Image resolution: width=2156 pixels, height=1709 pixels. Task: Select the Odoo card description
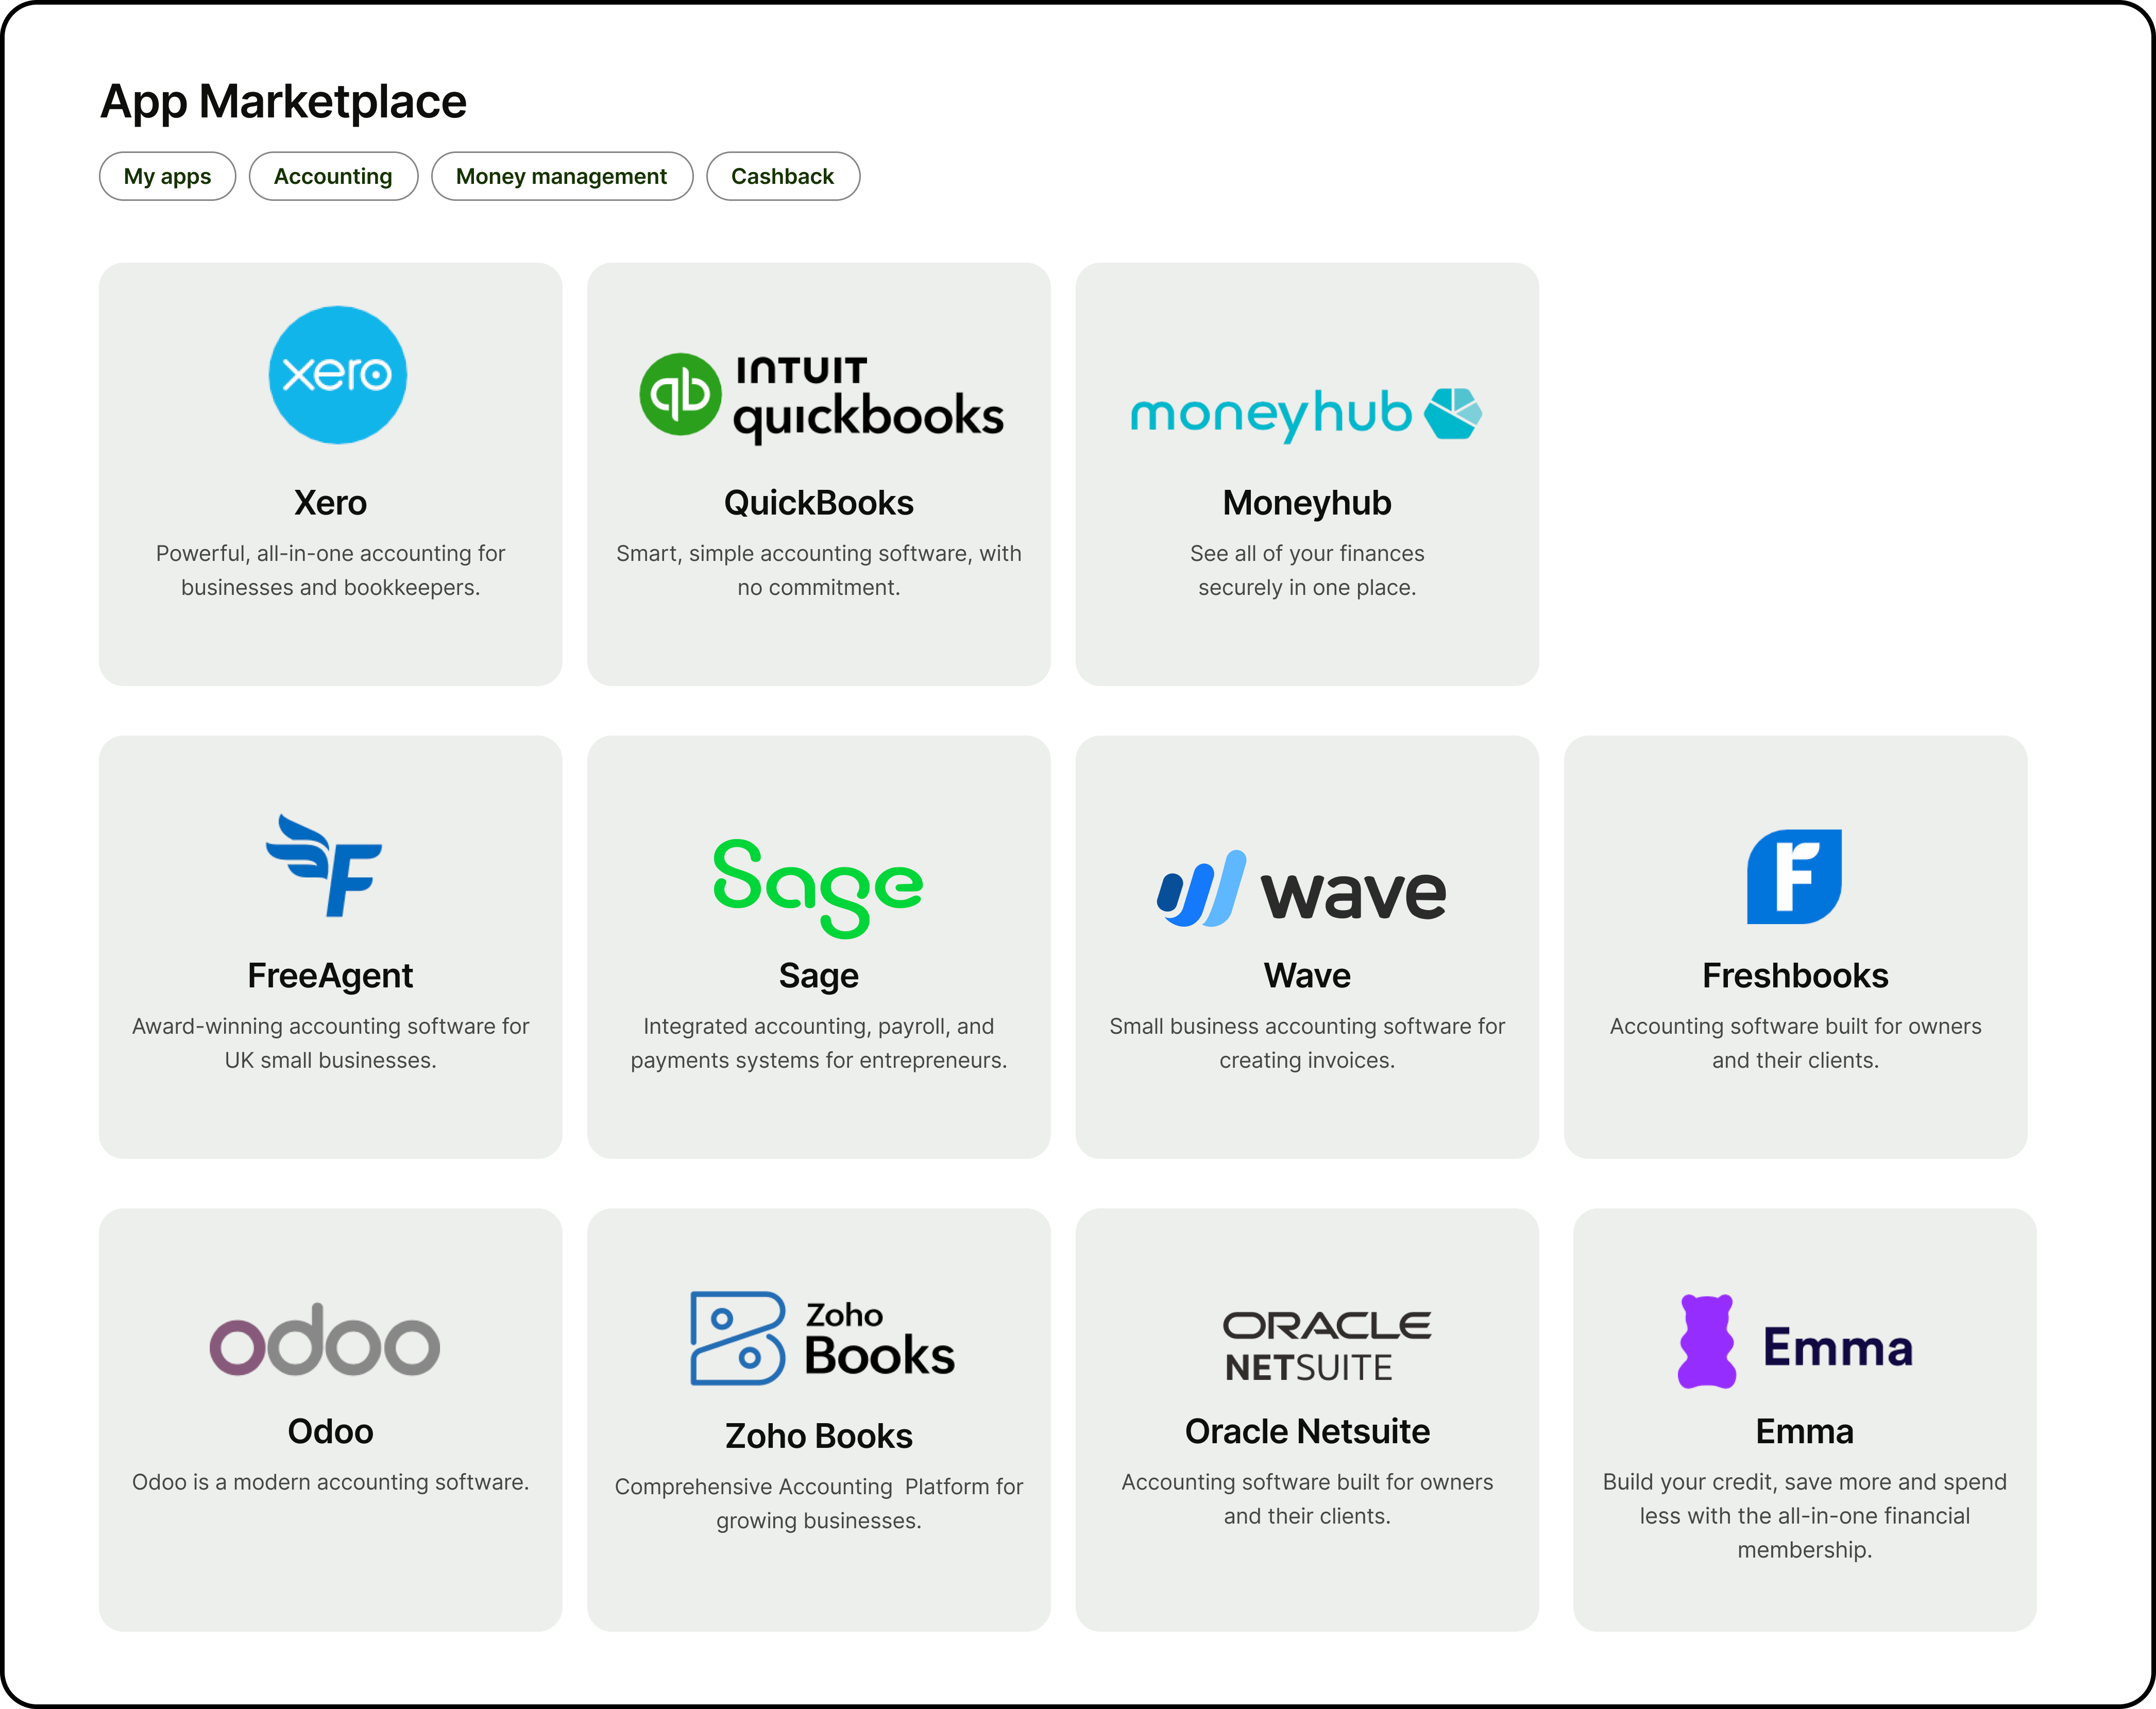pos(330,1482)
